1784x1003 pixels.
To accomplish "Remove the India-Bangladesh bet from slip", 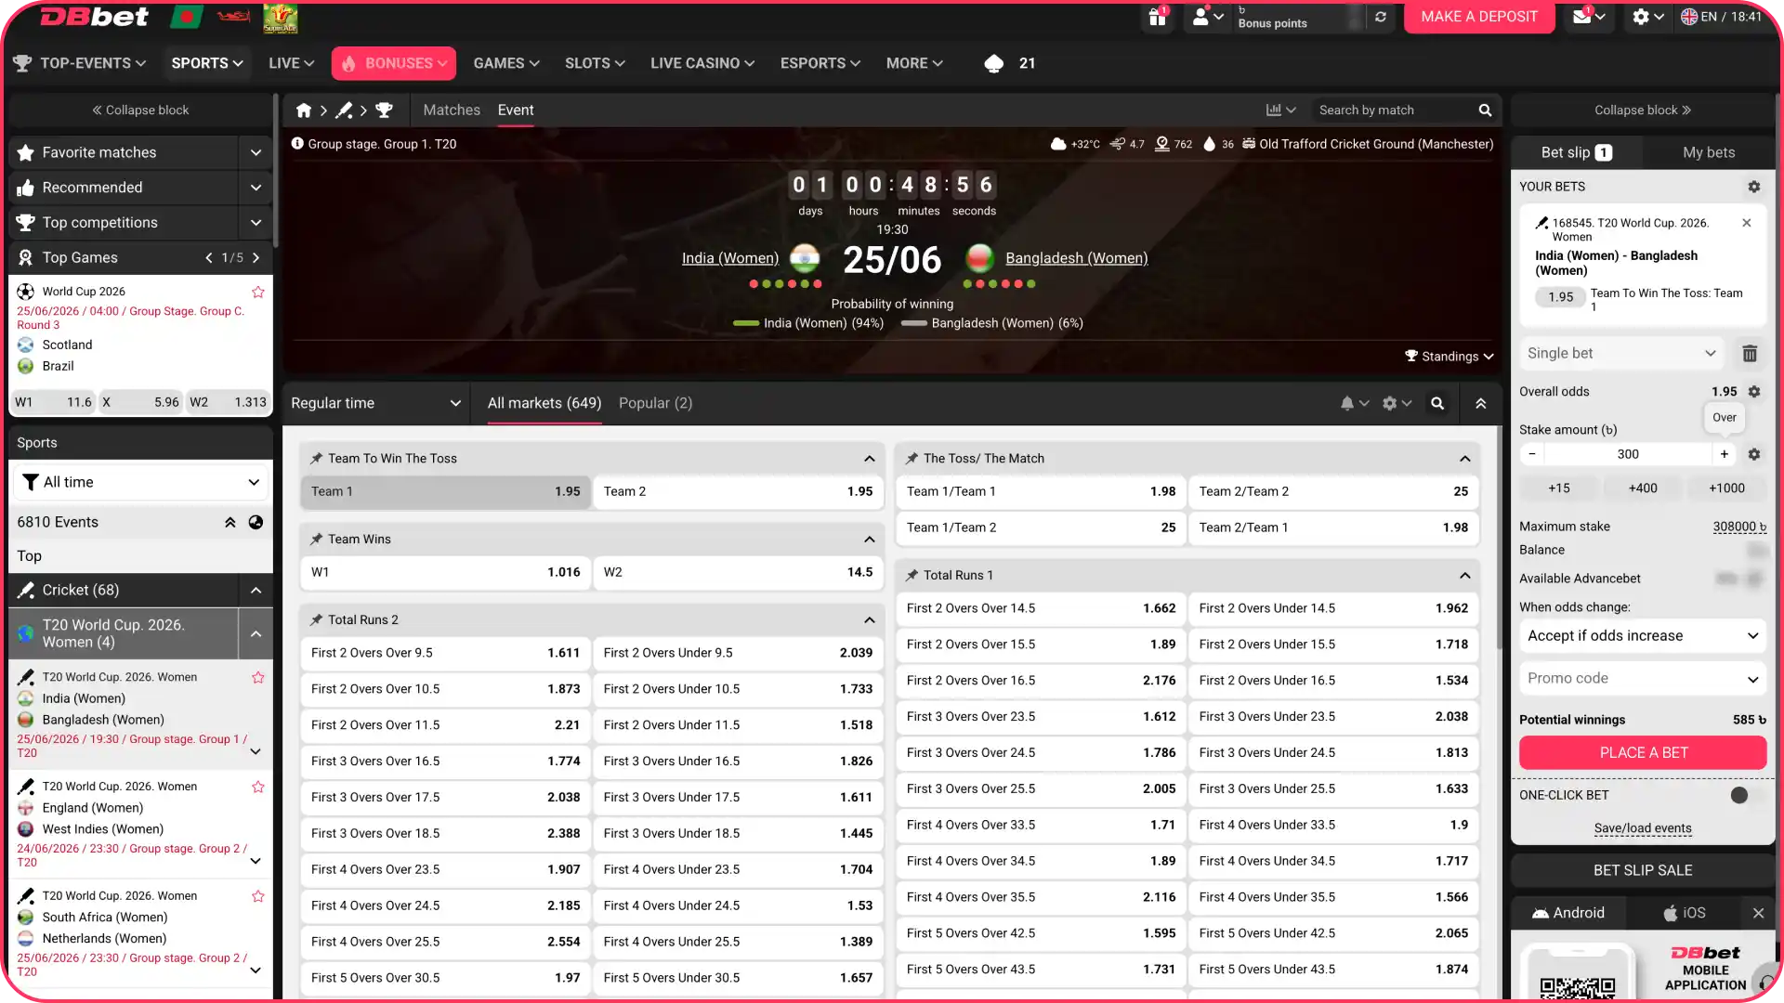I will point(1747,223).
